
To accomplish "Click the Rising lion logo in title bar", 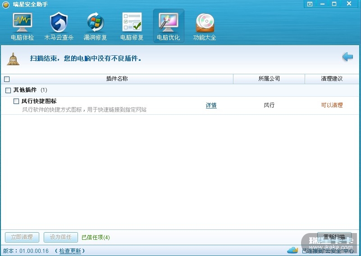I will [x=5, y=4].
